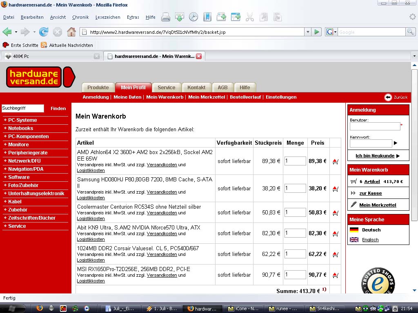The image size is (418, 313).
Task: Open the address bar history dropdown
Action: (x=308, y=32)
